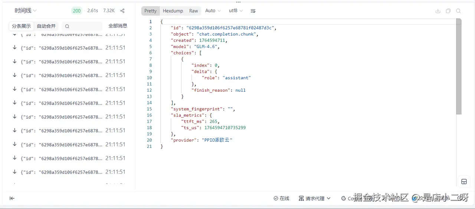The image size is (475, 209).
Task: Focus the message search input field
Action: (x=82, y=26)
